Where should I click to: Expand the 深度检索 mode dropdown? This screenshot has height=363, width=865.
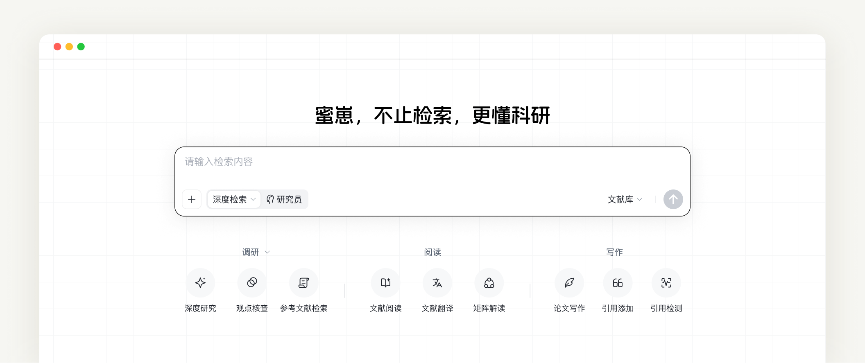pyautogui.click(x=234, y=199)
